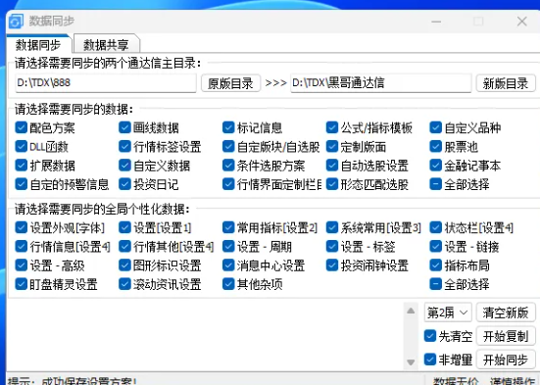This screenshot has height=385, width=540.
Task: Toggle the 状态栏[设置4] checkbox
Action: (x=436, y=227)
